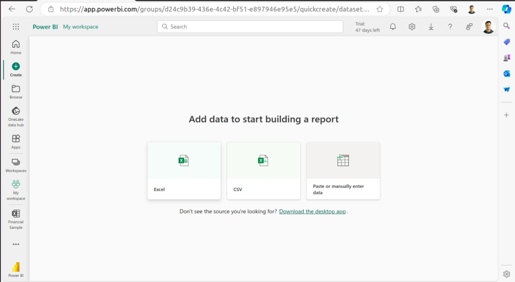515x282 pixels.
Task: Open the My workspace breadcrumb link
Action: coord(80,27)
